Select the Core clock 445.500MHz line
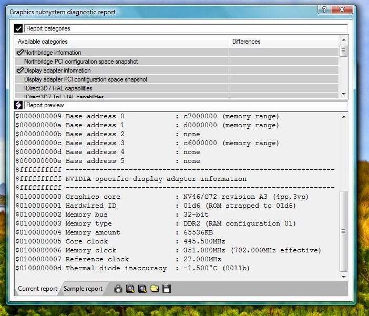Image resolution: width=369 pixels, height=316 pixels. (x=120, y=241)
